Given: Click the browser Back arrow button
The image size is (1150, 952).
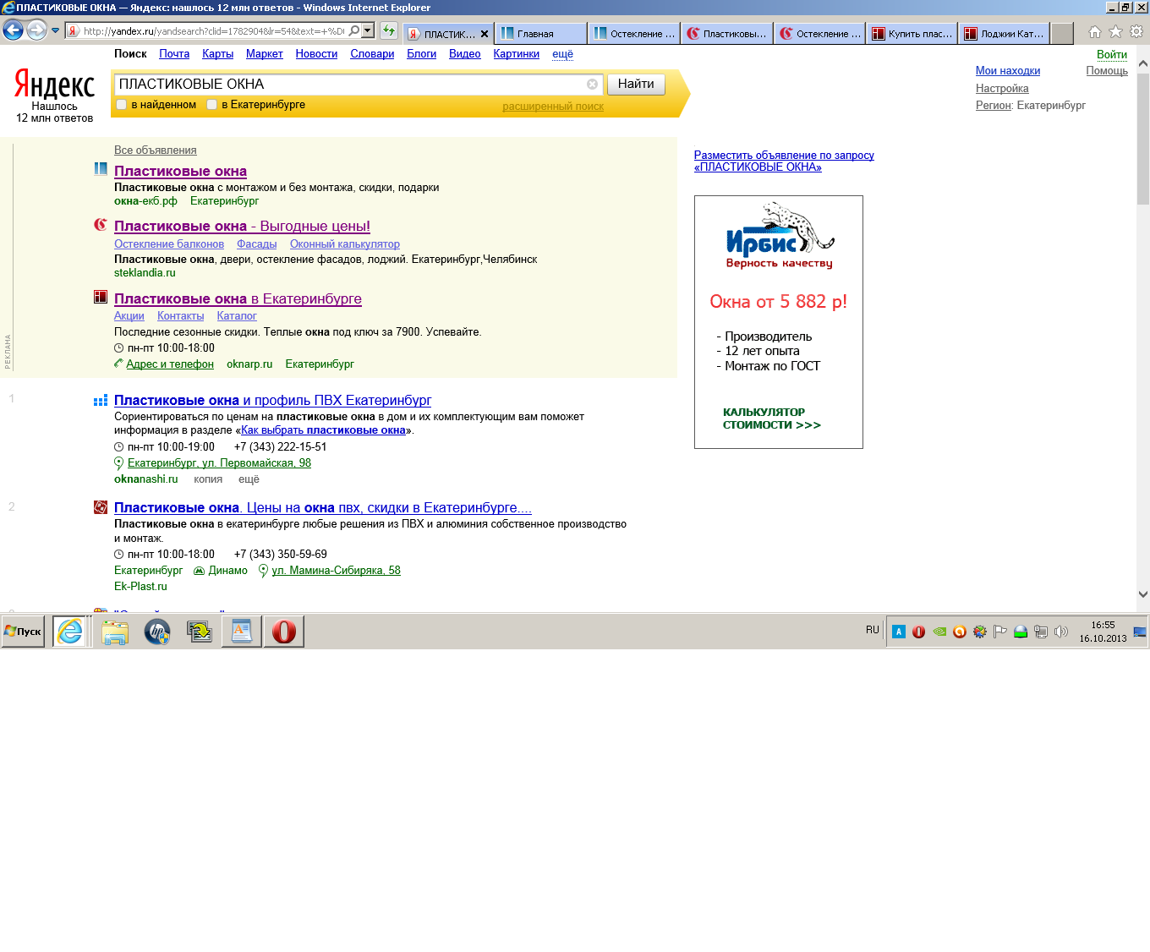Looking at the screenshot, I should point(13,30).
